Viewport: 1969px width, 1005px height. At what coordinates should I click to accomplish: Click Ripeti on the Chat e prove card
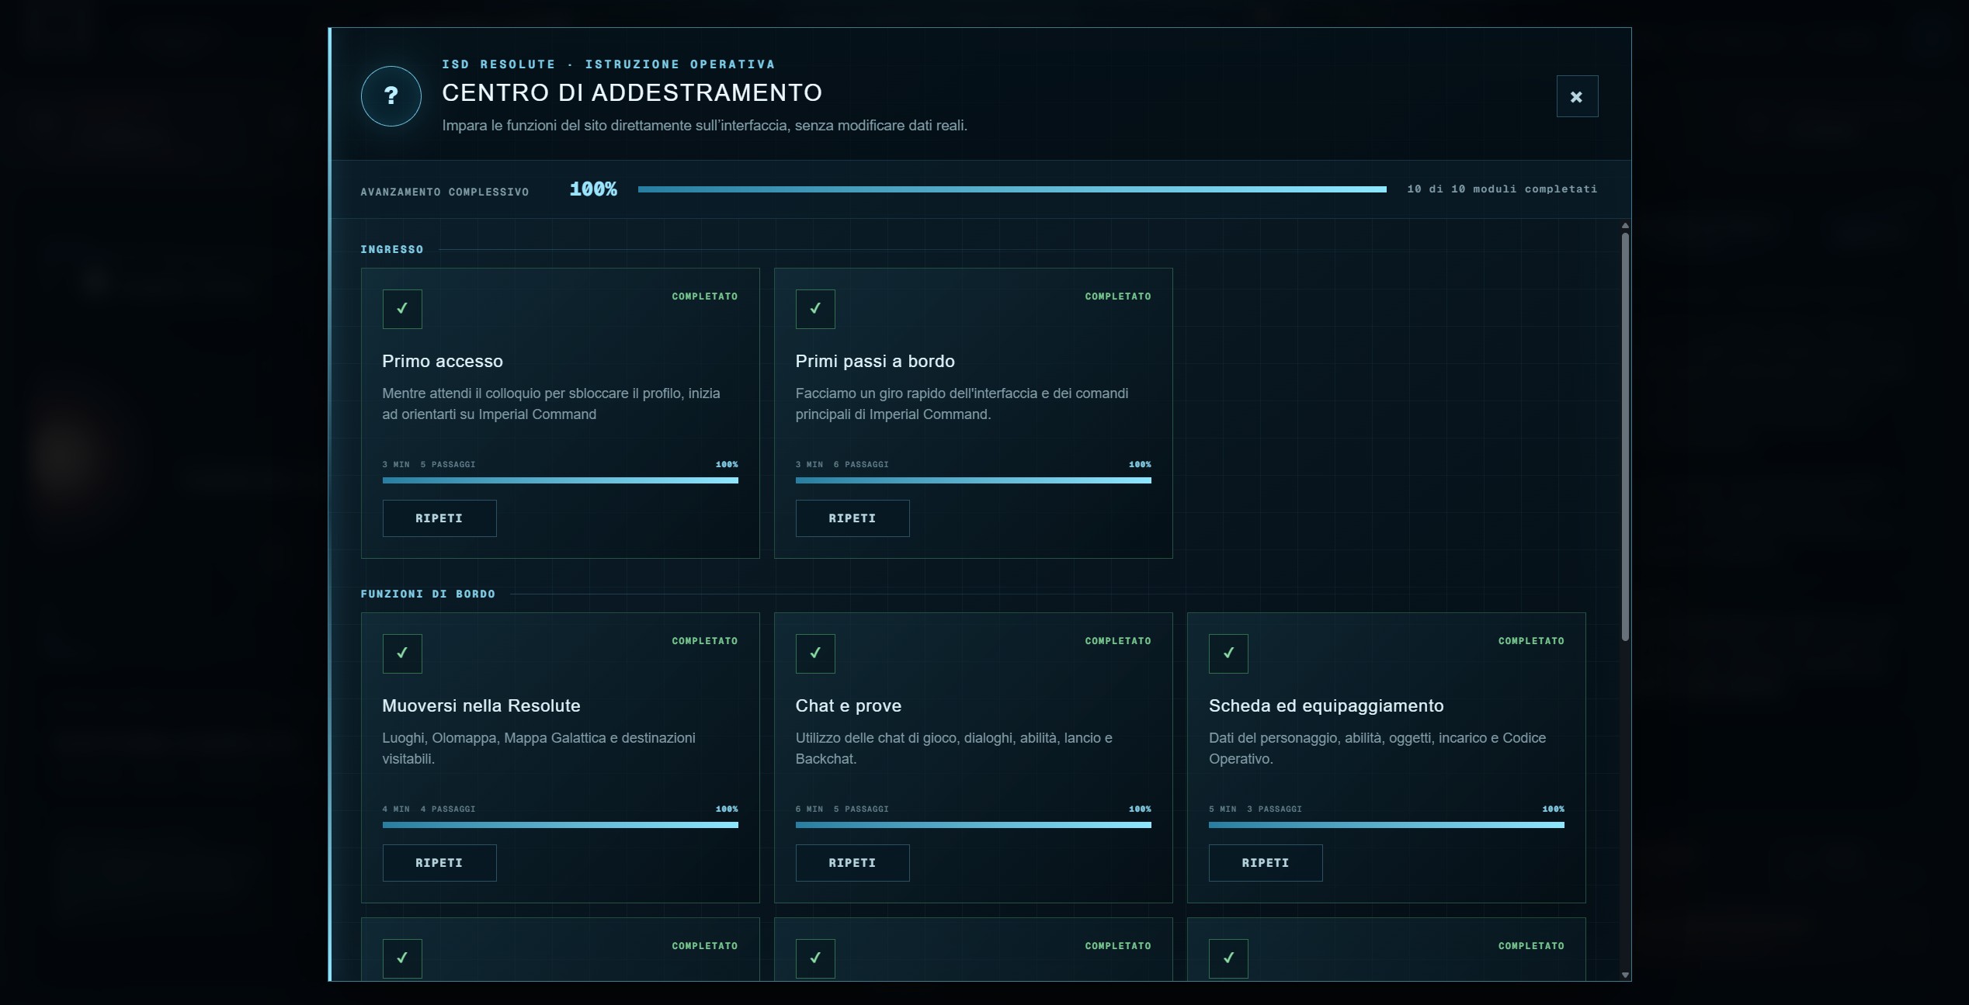click(853, 863)
